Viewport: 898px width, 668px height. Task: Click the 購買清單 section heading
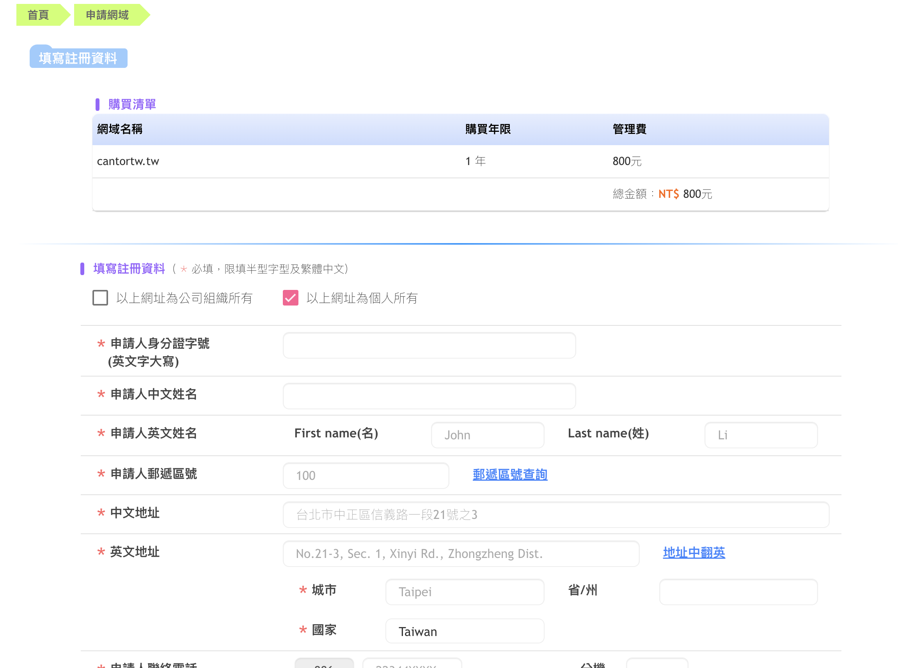(132, 104)
